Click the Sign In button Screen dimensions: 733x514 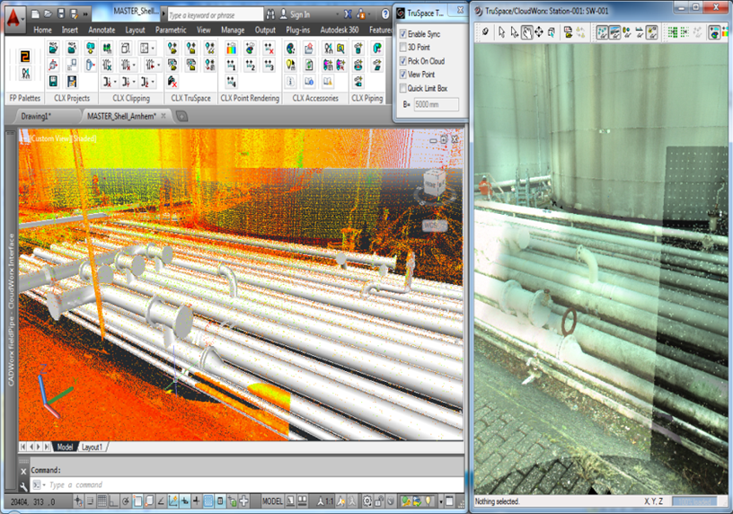coord(295,14)
